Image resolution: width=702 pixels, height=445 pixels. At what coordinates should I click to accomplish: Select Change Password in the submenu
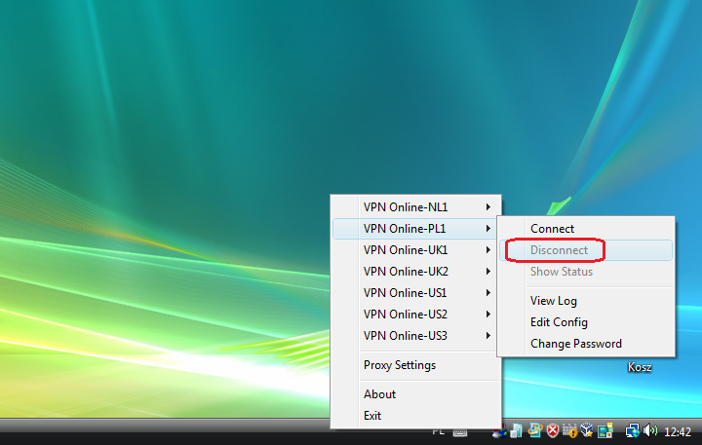click(586, 344)
